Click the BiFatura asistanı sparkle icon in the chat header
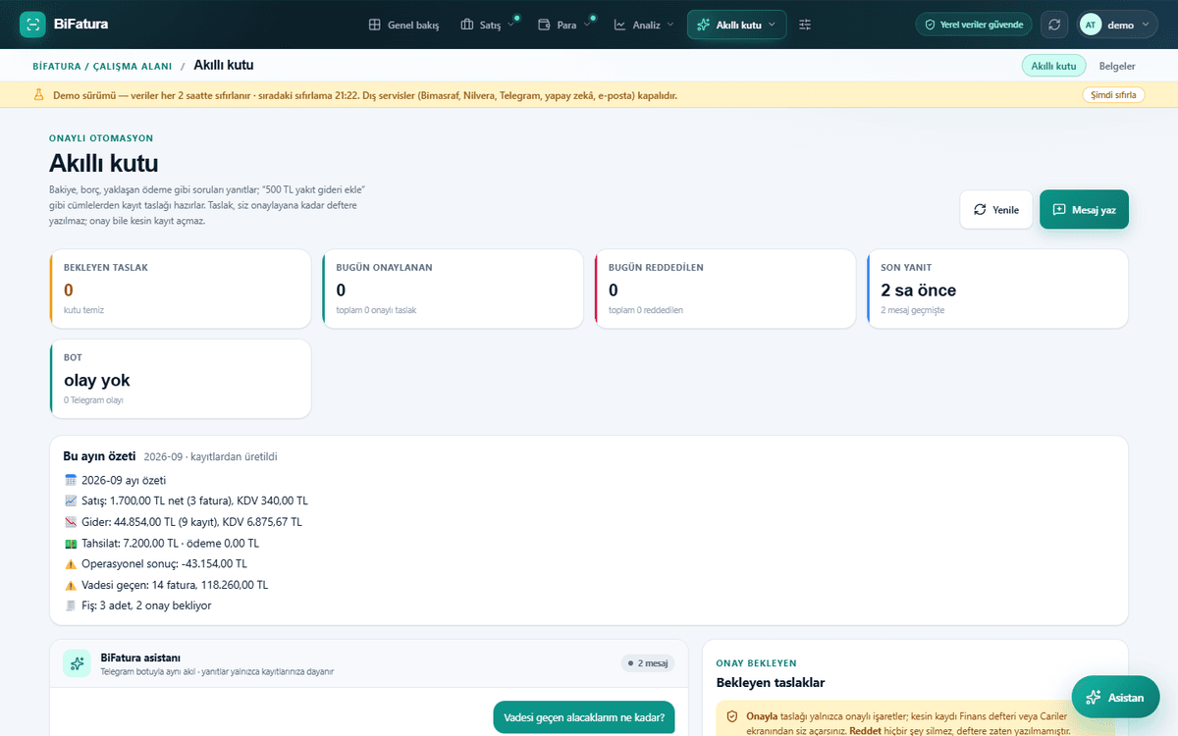 click(77, 663)
